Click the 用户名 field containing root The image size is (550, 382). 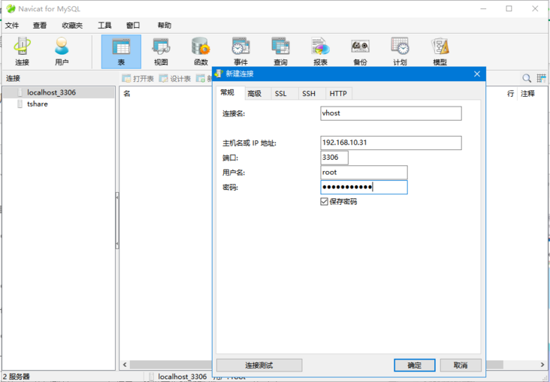(364, 172)
